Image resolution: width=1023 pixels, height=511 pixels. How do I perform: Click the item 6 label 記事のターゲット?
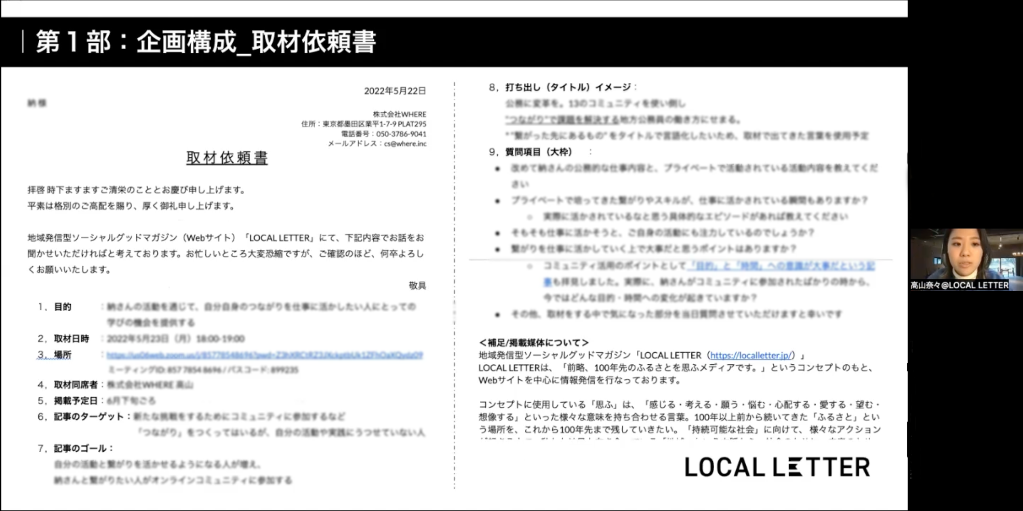(x=89, y=416)
